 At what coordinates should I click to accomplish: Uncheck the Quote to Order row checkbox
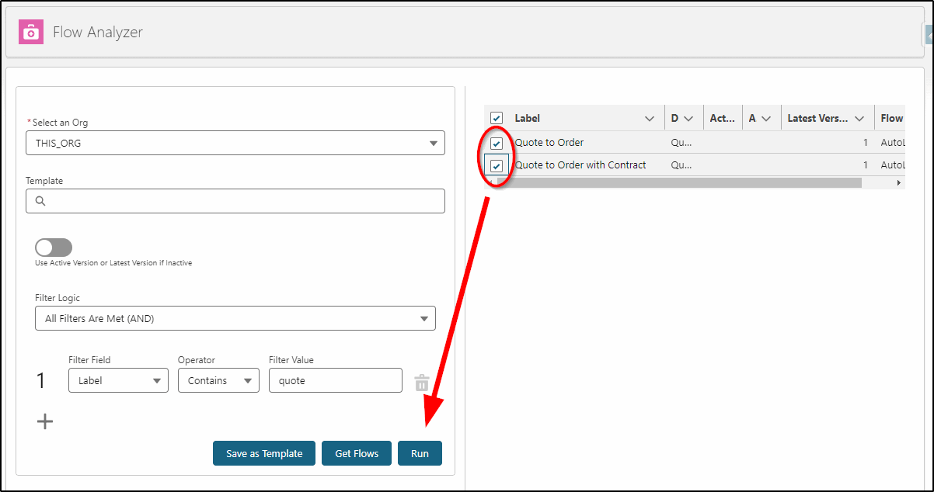coord(497,142)
